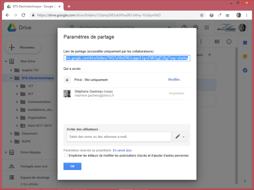Collapse the side panel chevron

tap(245, 181)
